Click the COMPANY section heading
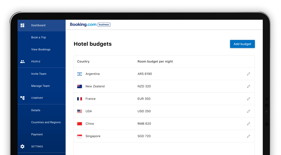The image size is (281, 155). [37, 98]
